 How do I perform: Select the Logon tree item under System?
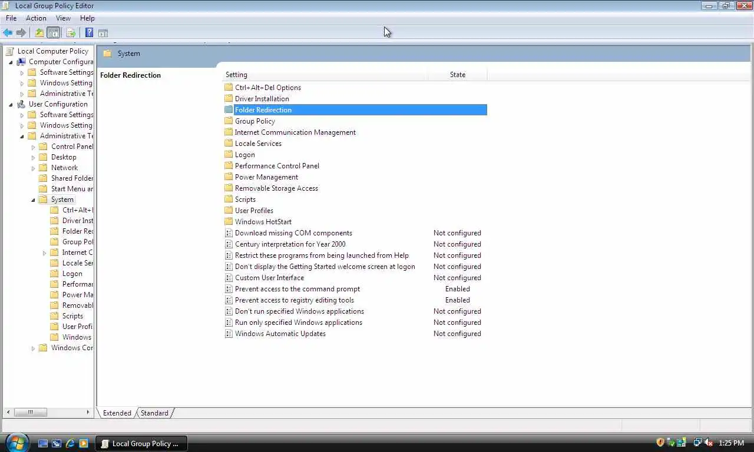pos(72,274)
